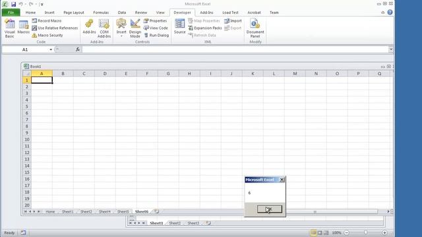Viewport: 422px width, 237px height.
Task: Open the Page Layout tab
Action: [74, 13]
